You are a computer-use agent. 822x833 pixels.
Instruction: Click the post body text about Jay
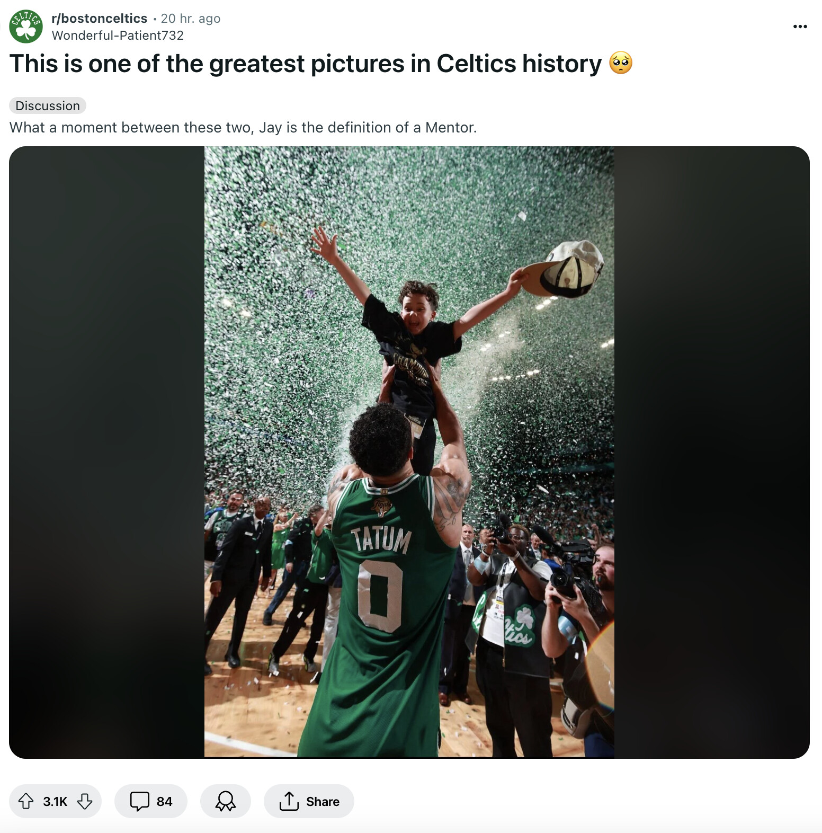[x=243, y=128]
